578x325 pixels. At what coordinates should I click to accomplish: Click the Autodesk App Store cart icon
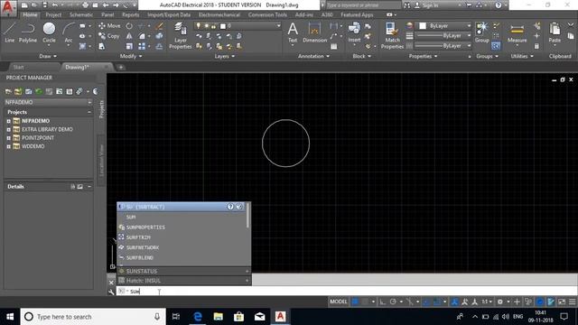[x=469, y=5]
